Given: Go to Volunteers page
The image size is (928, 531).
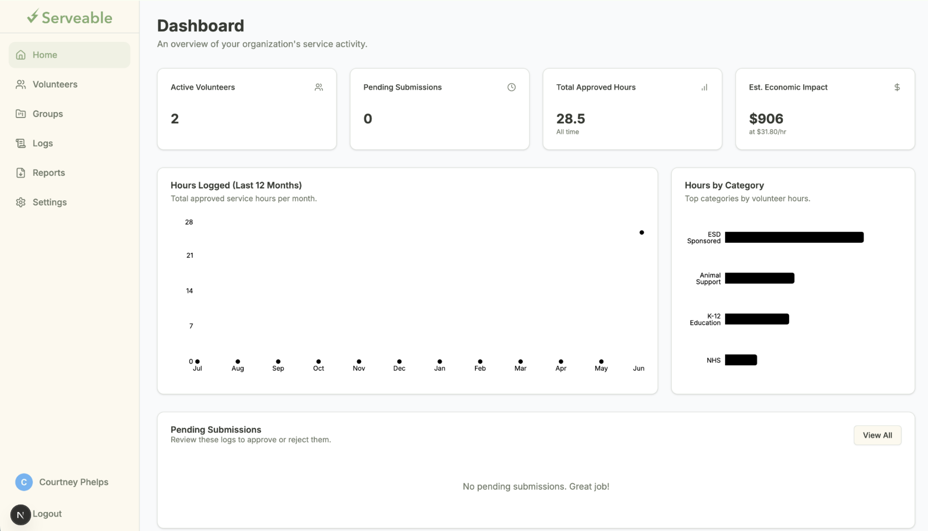Looking at the screenshot, I should click(x=69, y=85).
